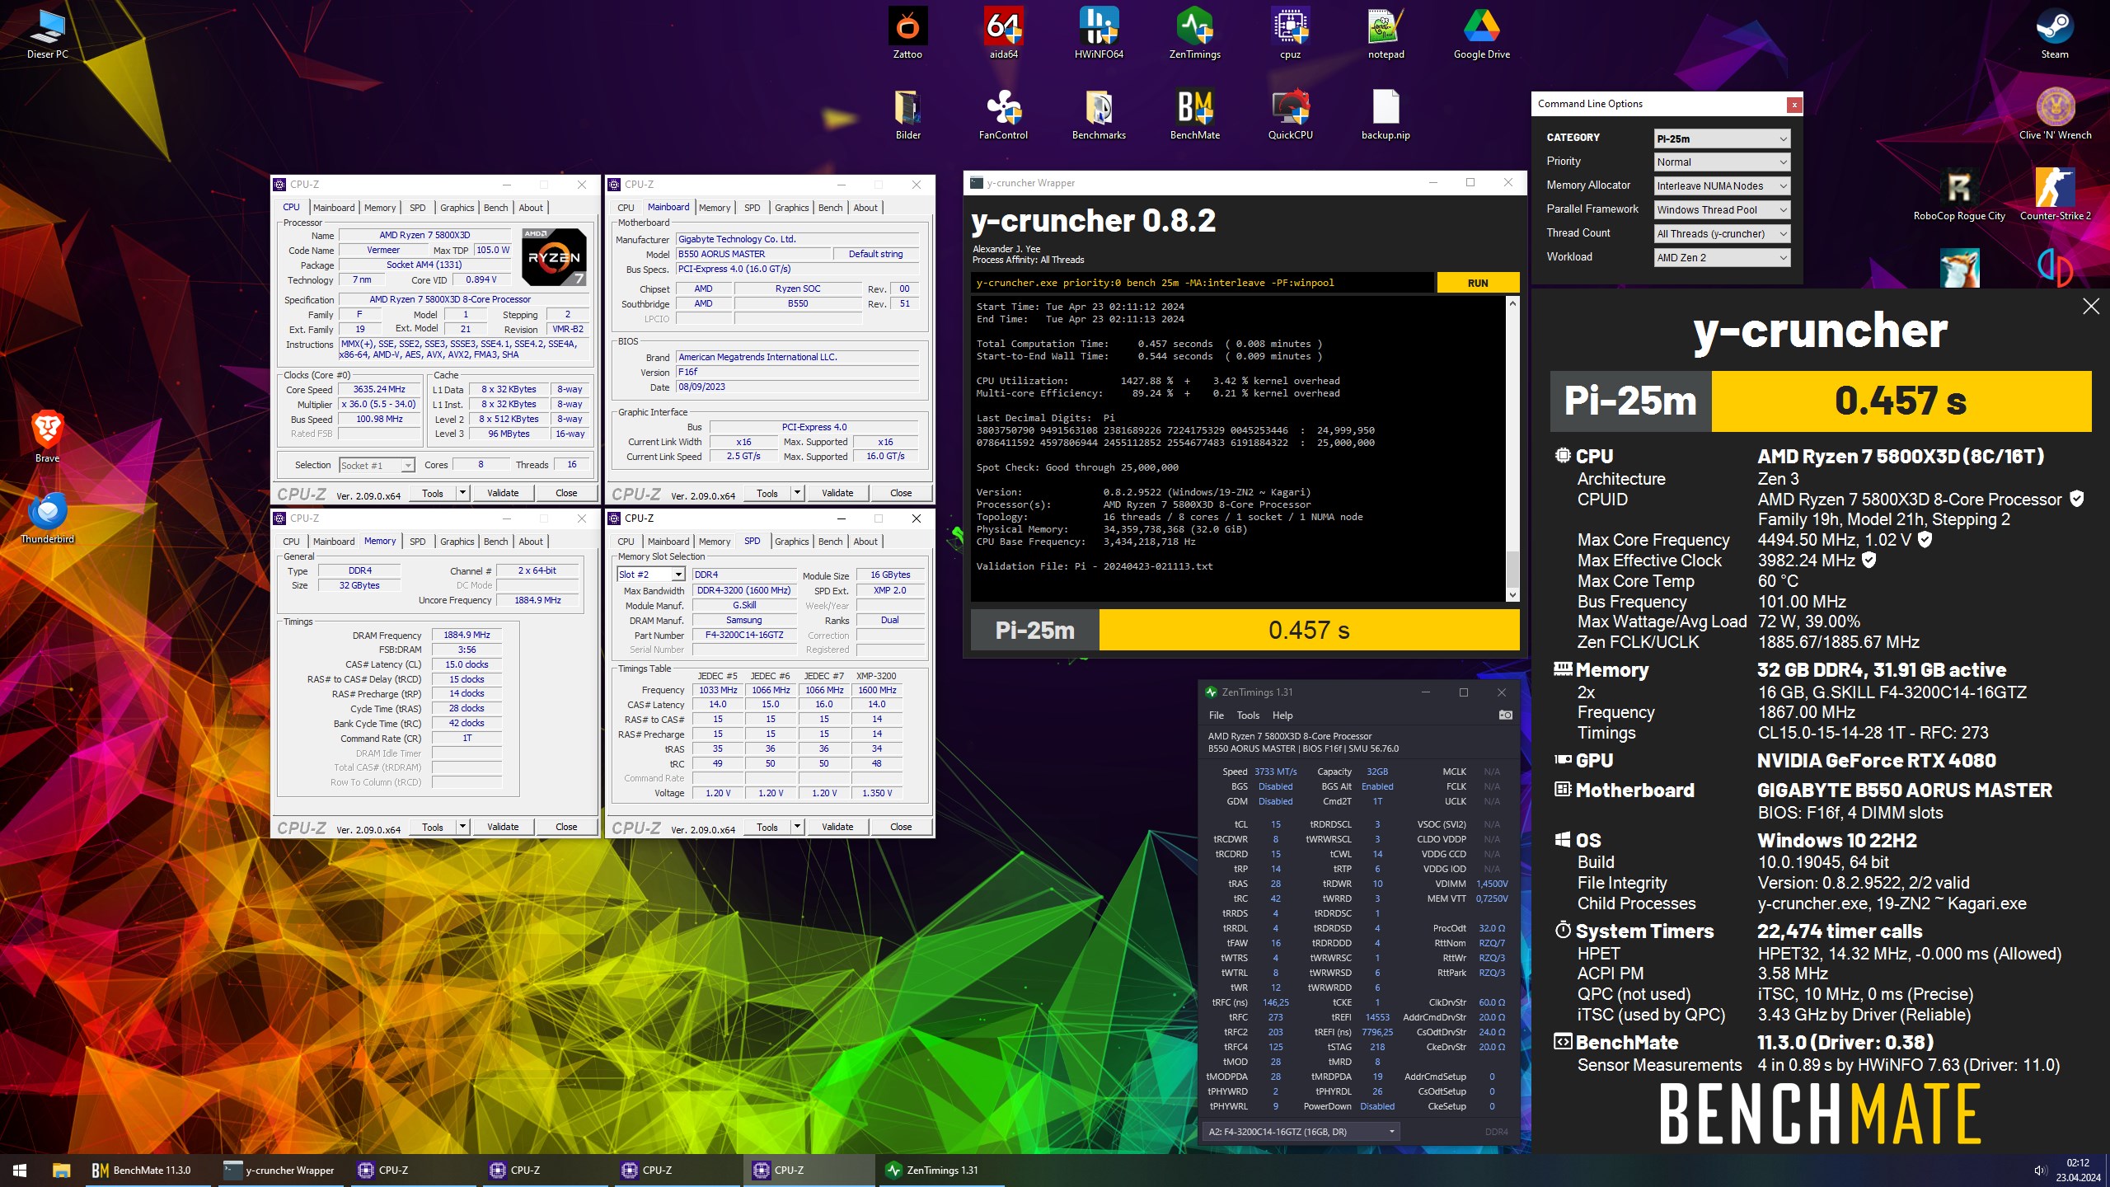Open the Dieser PC desktop icon
The height and width of the screenshot is (1187, 2110).
pos(48,33)
